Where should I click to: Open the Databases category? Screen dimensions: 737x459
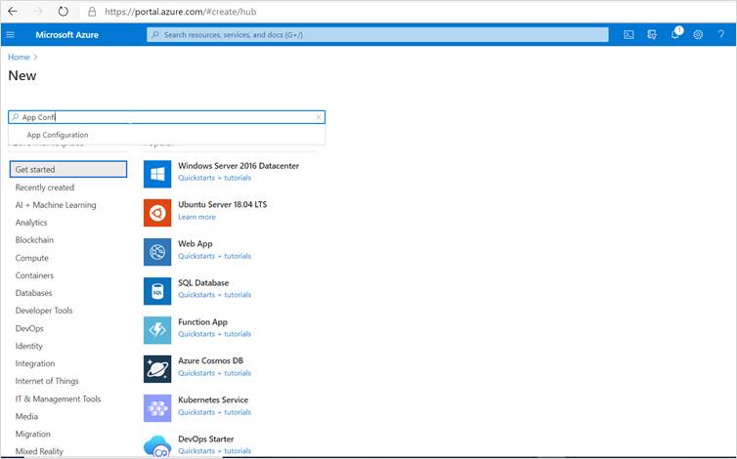coord(33,293)
